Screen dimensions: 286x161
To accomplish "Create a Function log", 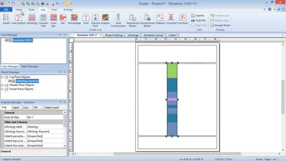I will [x=183, y=19].
